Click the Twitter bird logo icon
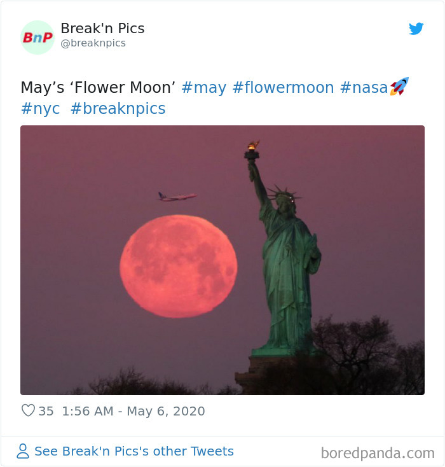Image resolution: width=445 pixels, height=467 pixels. tap(416, 29)
